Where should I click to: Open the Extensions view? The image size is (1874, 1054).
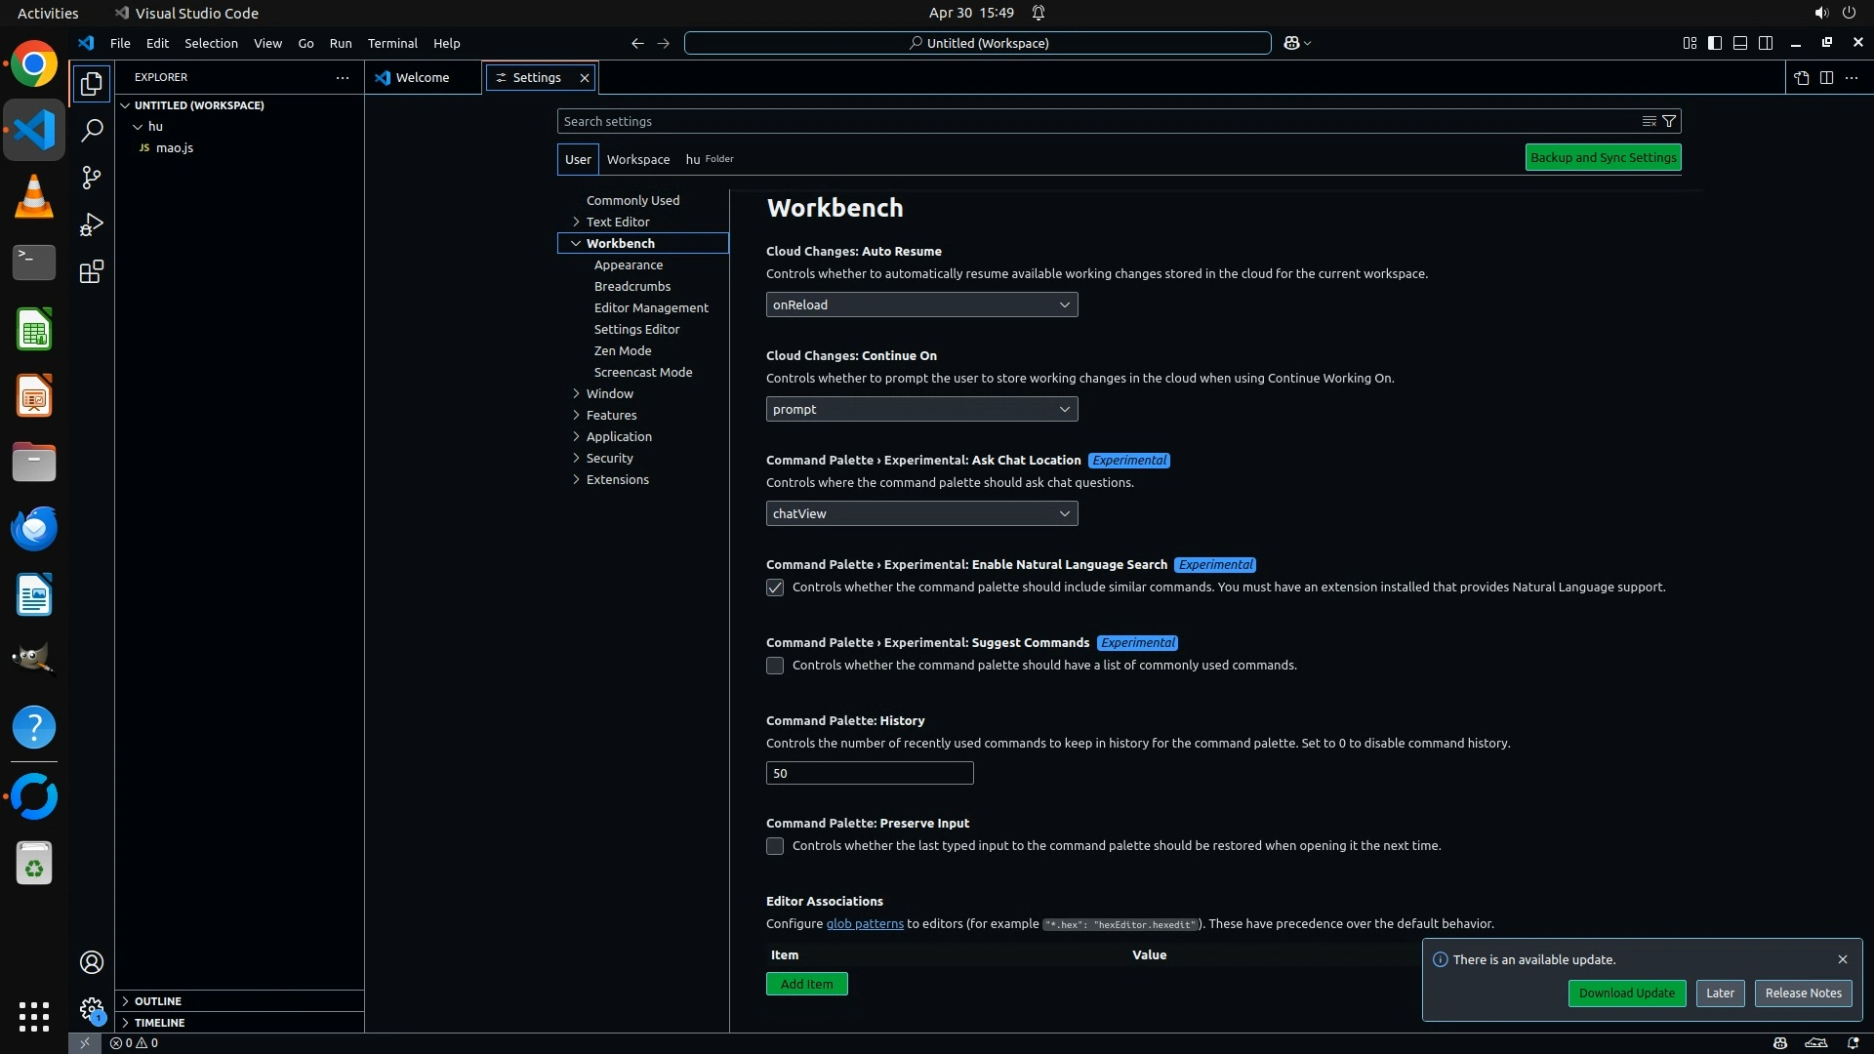coord(91,271)
